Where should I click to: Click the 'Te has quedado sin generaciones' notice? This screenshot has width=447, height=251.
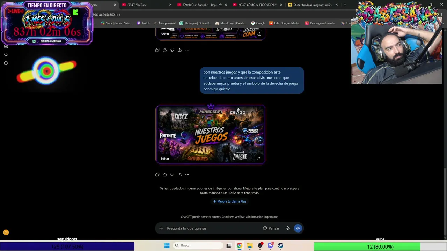pyautogui.click(x=229, y=190)
